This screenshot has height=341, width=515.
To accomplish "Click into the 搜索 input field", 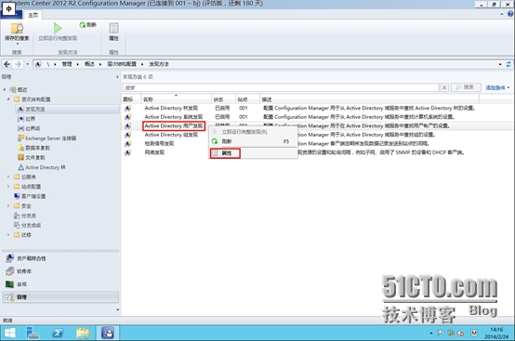I will pos(281,87).
